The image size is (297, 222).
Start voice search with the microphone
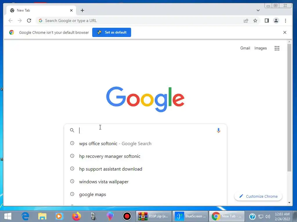(218, 130)
